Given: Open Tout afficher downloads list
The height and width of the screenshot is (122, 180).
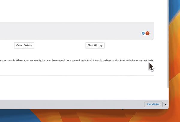Looking at the screenshot, I should coord(153,104).
